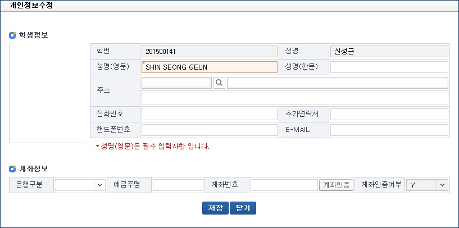Screen dimensions: 459x228
Task: Click the 성명(영문) field with SHIN SEONG GEUN
Action: tap(210, 67)
